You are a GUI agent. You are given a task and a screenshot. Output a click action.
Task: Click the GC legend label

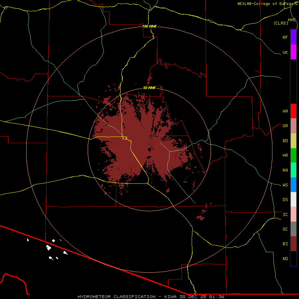tap(285, 229)
